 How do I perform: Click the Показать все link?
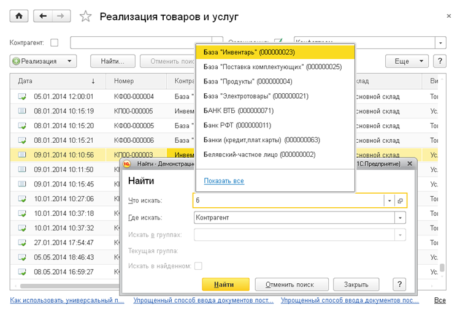(224, 181)
